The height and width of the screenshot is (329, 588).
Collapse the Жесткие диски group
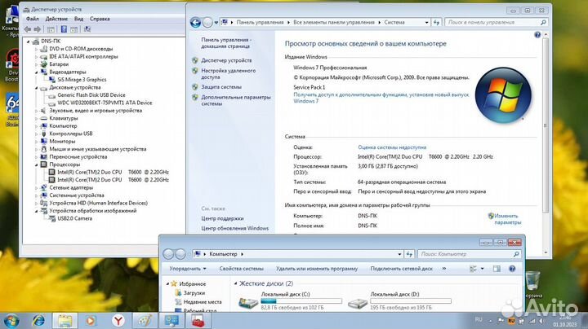tap(235, 283)
